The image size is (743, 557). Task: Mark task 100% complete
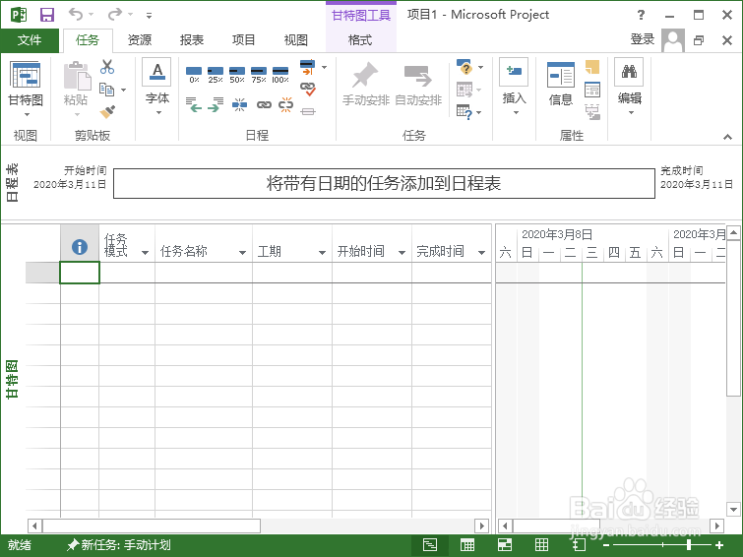click(x=280, y=75)
